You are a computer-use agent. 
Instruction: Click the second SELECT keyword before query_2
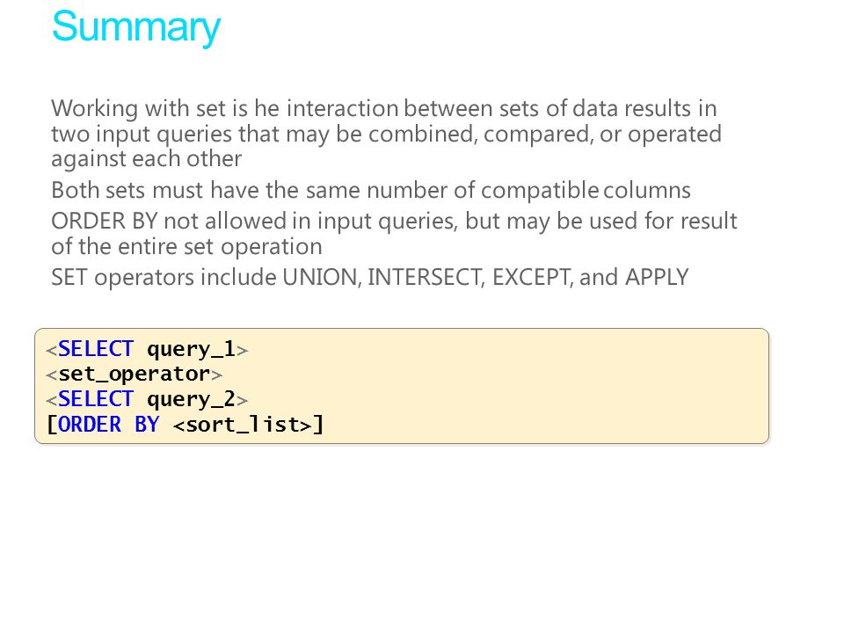(95, 399)
